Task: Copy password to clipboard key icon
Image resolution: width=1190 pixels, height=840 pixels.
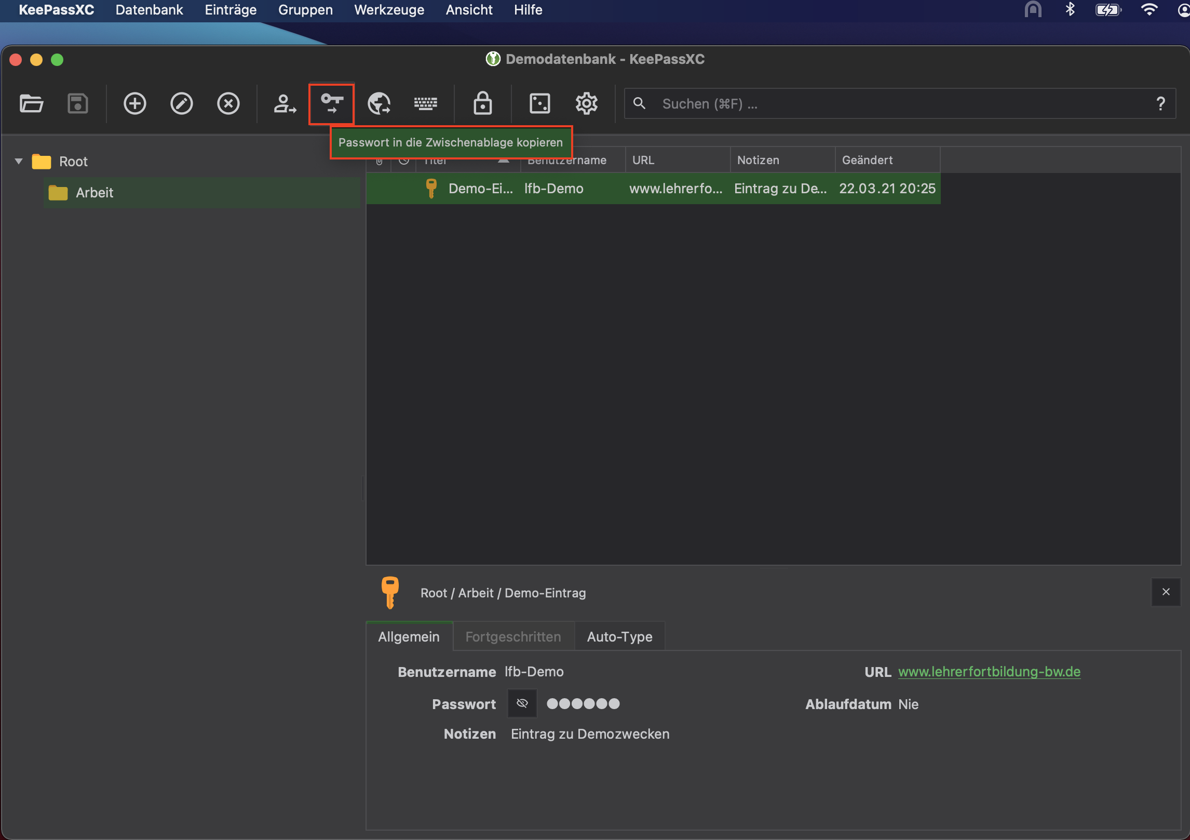Action: click(x=332, y=103)
